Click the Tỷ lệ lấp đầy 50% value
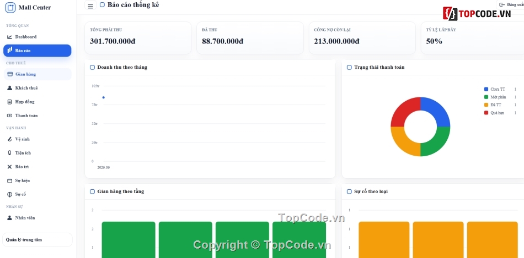524x258 pixels. pos(434,41)
